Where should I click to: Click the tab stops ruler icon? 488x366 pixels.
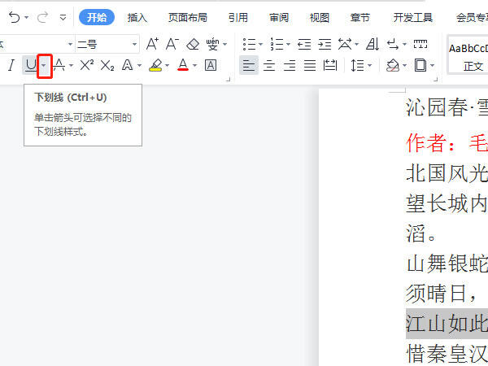click(420, 44)
